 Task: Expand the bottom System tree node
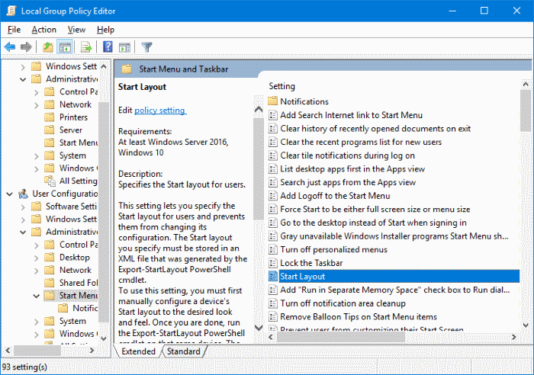(x=37, y=321)
